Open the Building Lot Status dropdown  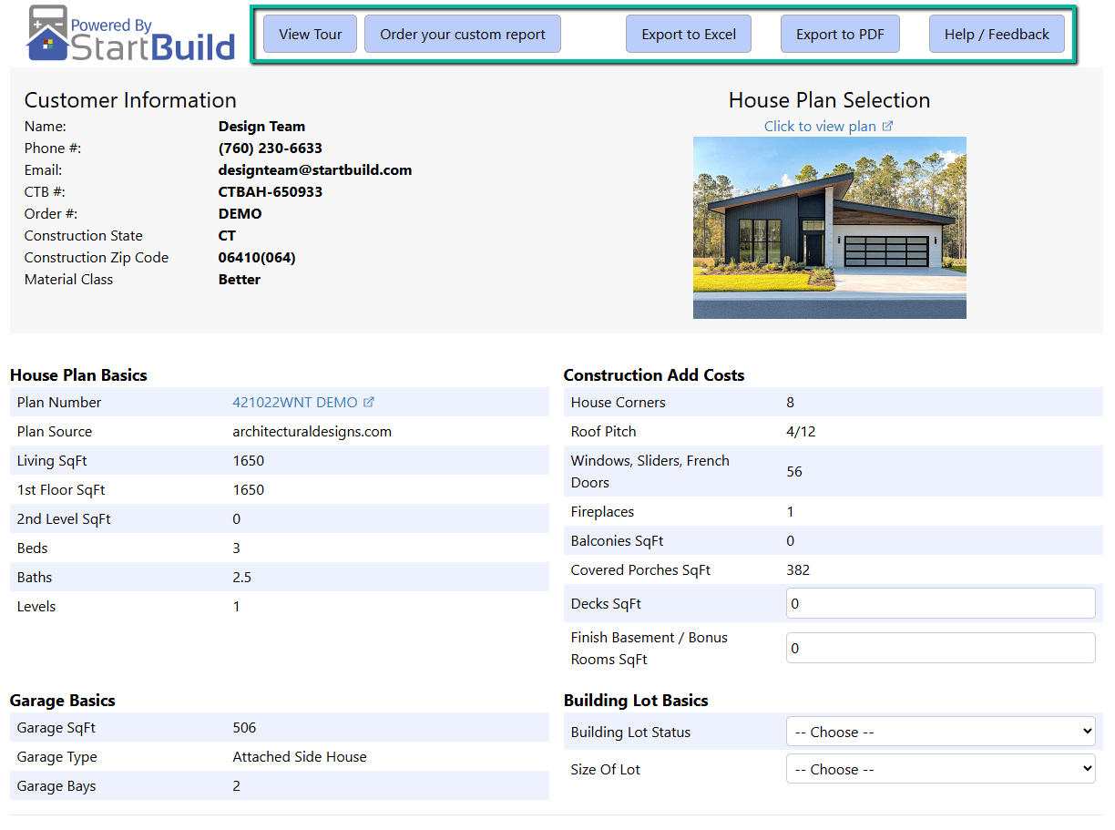tap(940, 731)
